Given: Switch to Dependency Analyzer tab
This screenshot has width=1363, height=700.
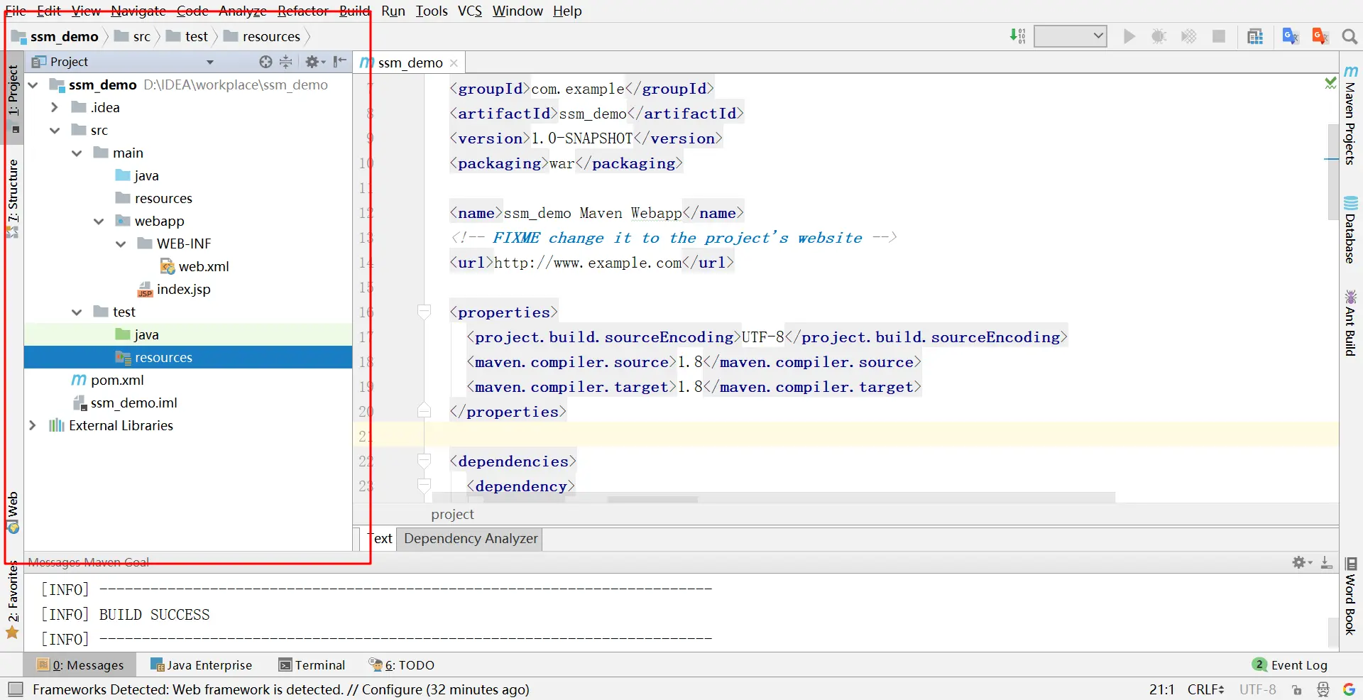Looking at the screenshot, I should pyautogui.click(x=471, y=539).
